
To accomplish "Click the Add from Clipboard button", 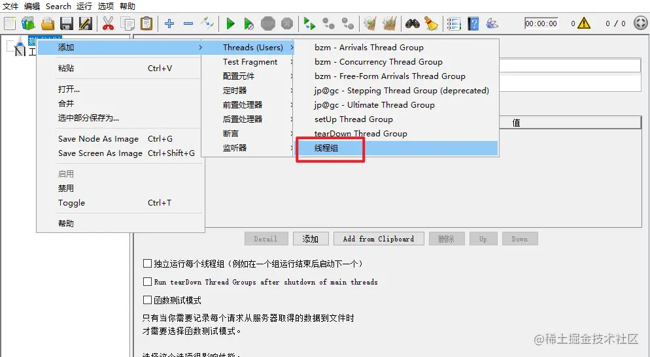I will click(x=379, y=239).
